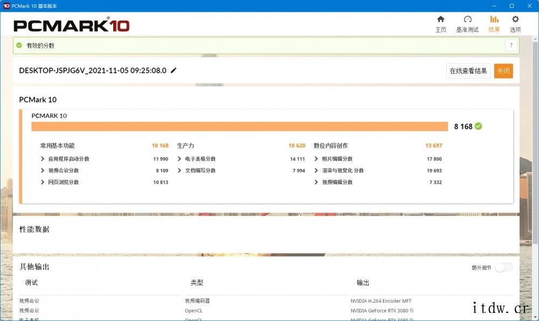The width and height of the screenshot is (539, 321).
Task: Click the 10 620 productivity score
Action: point(297,146)
